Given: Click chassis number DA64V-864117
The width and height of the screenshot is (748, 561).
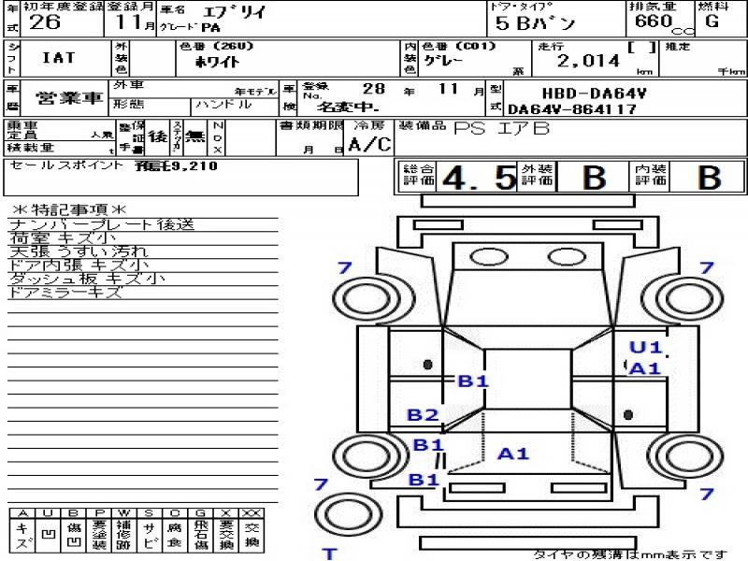Looking at the screenshot, I should 572,109.
